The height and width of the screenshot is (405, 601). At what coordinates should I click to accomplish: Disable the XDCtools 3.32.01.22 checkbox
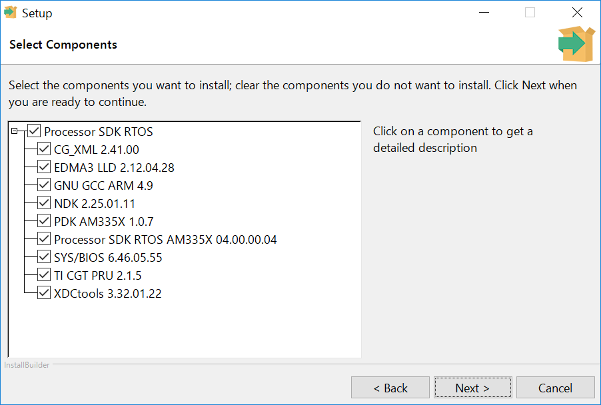(44, 293)
